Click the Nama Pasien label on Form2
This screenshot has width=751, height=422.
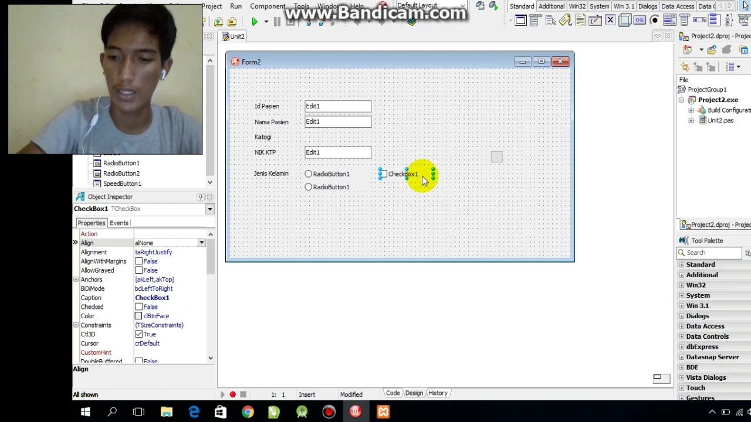(271, 122)
